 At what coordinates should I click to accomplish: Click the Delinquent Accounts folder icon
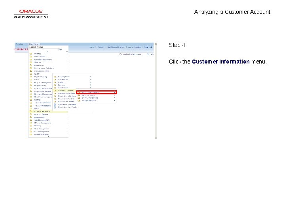(79, 98)
